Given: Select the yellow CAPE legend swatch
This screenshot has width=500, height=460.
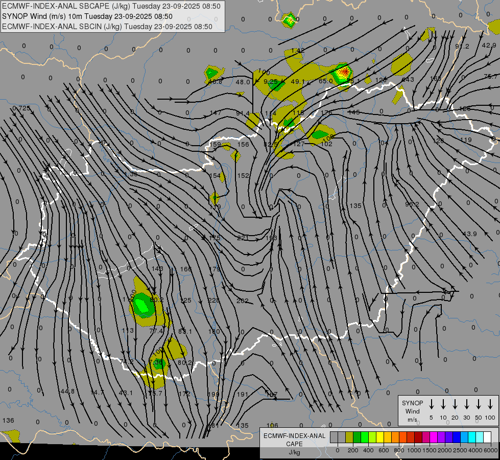Looking at the screenshot, I should (x=380, y=438).
